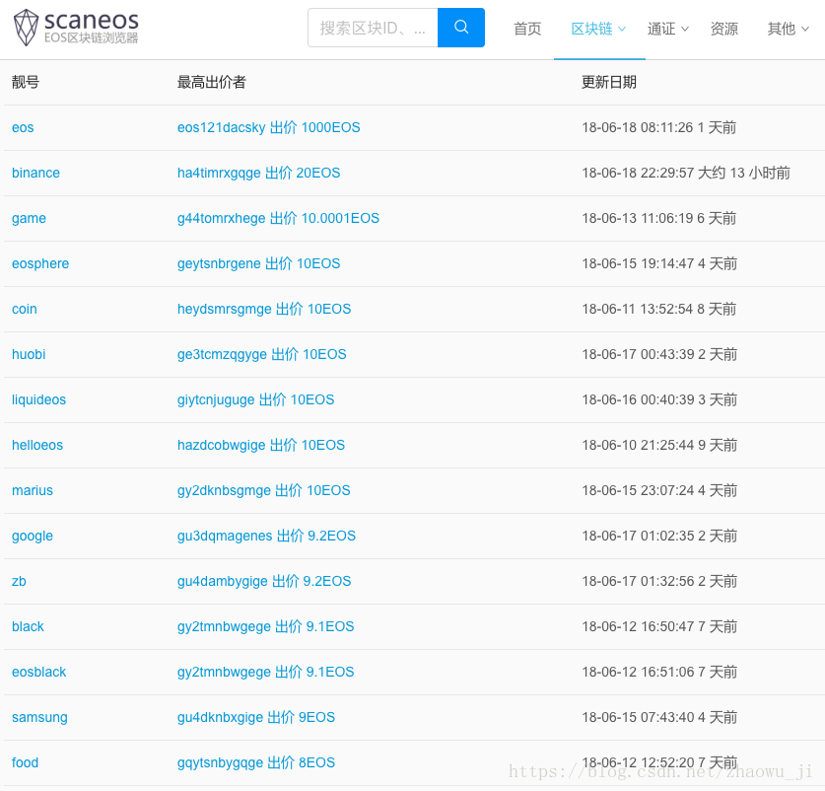Select date 18-06-17 00:43:39 2 天前
Viewport: 825px width, 791px height.
[659, 354]
